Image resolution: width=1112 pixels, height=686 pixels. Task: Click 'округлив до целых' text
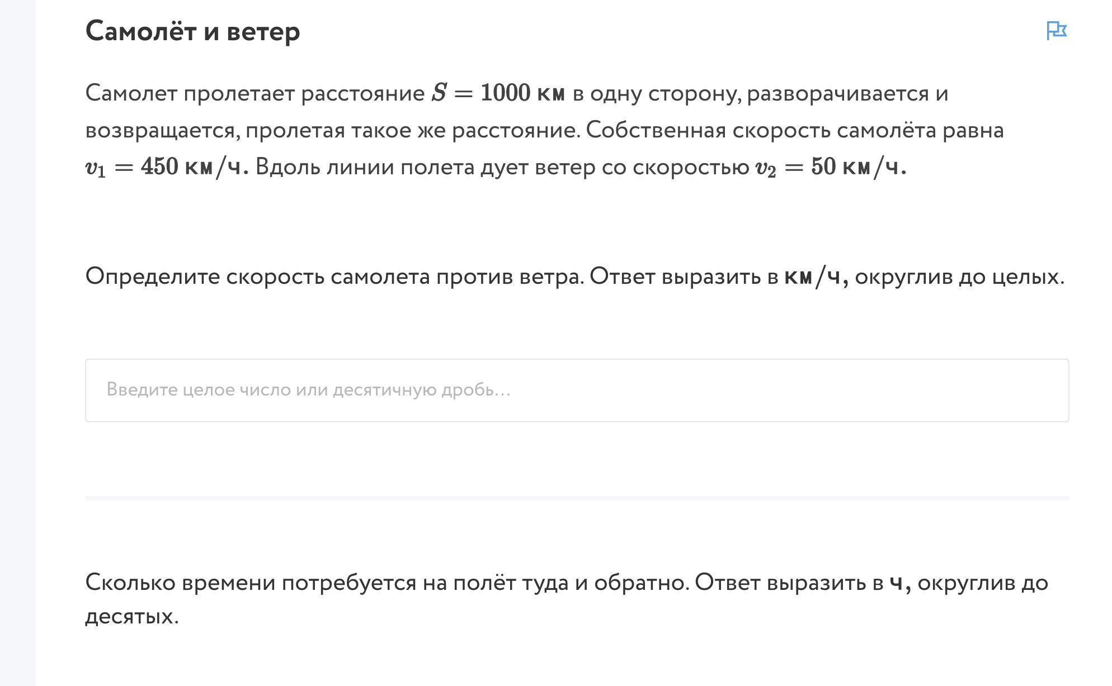pos(959,276)
